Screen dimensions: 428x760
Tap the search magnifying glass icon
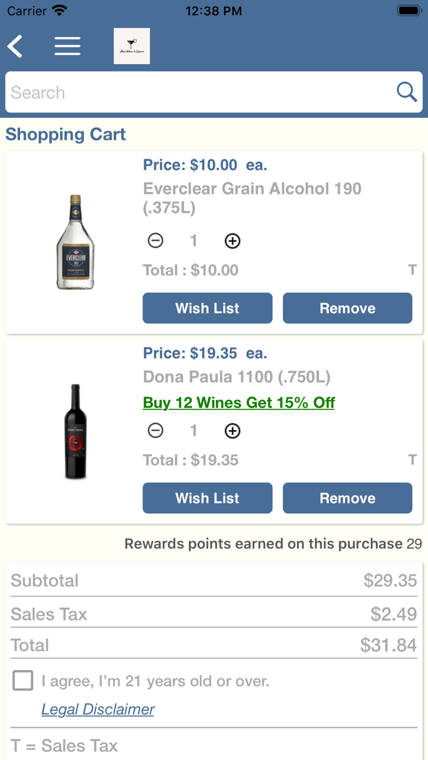406,92
